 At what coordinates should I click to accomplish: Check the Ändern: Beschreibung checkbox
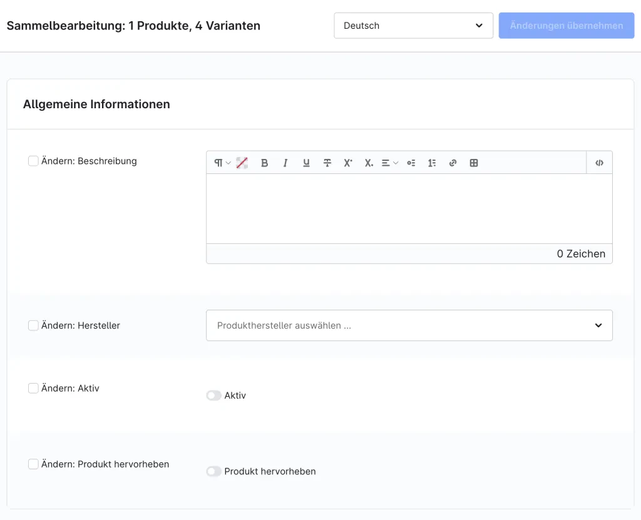pos(33,161)
